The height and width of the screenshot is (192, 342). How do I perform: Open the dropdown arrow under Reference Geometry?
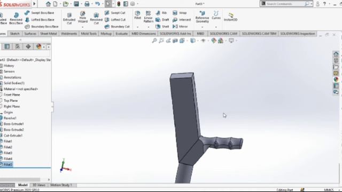pyautogui.click(x=202, y=27)
